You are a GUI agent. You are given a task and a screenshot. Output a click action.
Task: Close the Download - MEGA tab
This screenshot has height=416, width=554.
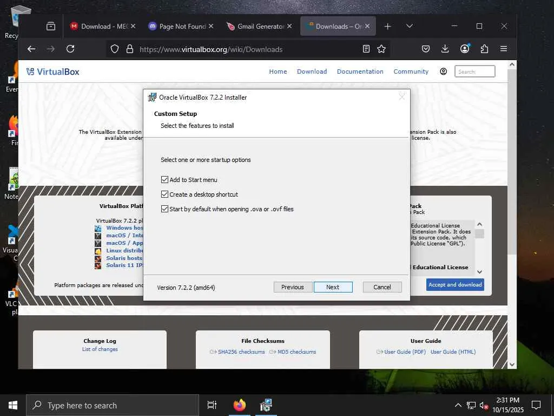pyautogui.click(x=133, y=26)
